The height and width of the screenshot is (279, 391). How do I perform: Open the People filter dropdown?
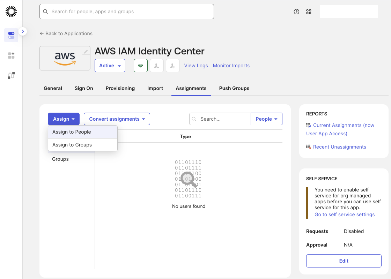coord(266,119)
